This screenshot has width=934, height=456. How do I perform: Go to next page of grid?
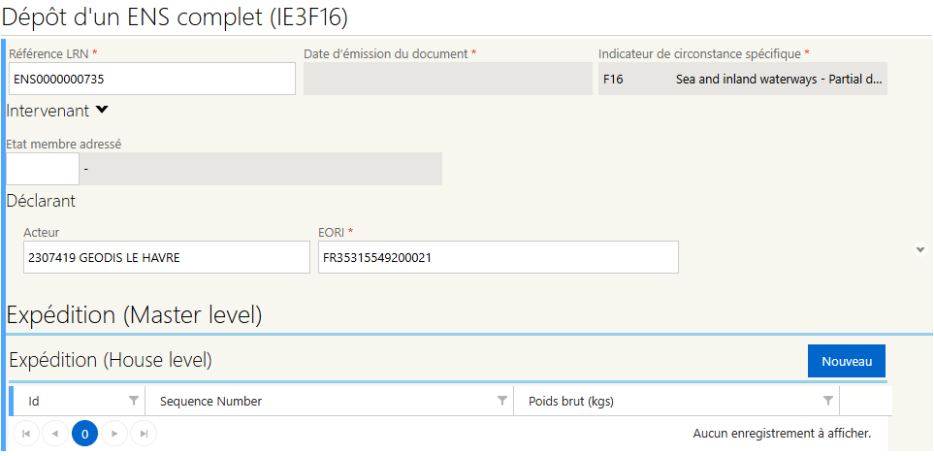[114, 434]
